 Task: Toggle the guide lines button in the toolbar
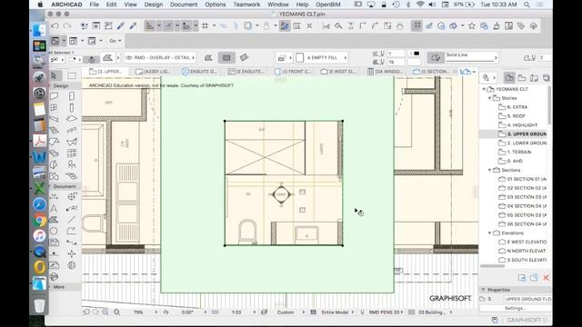tap(149, 26)
